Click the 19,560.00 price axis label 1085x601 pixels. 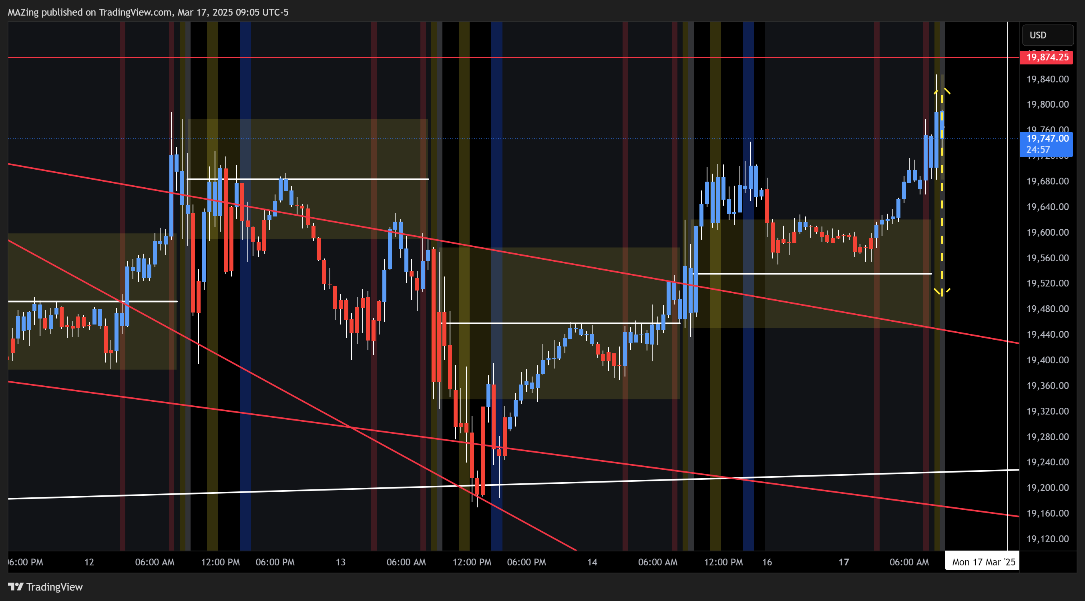(x=1047, y=258)
